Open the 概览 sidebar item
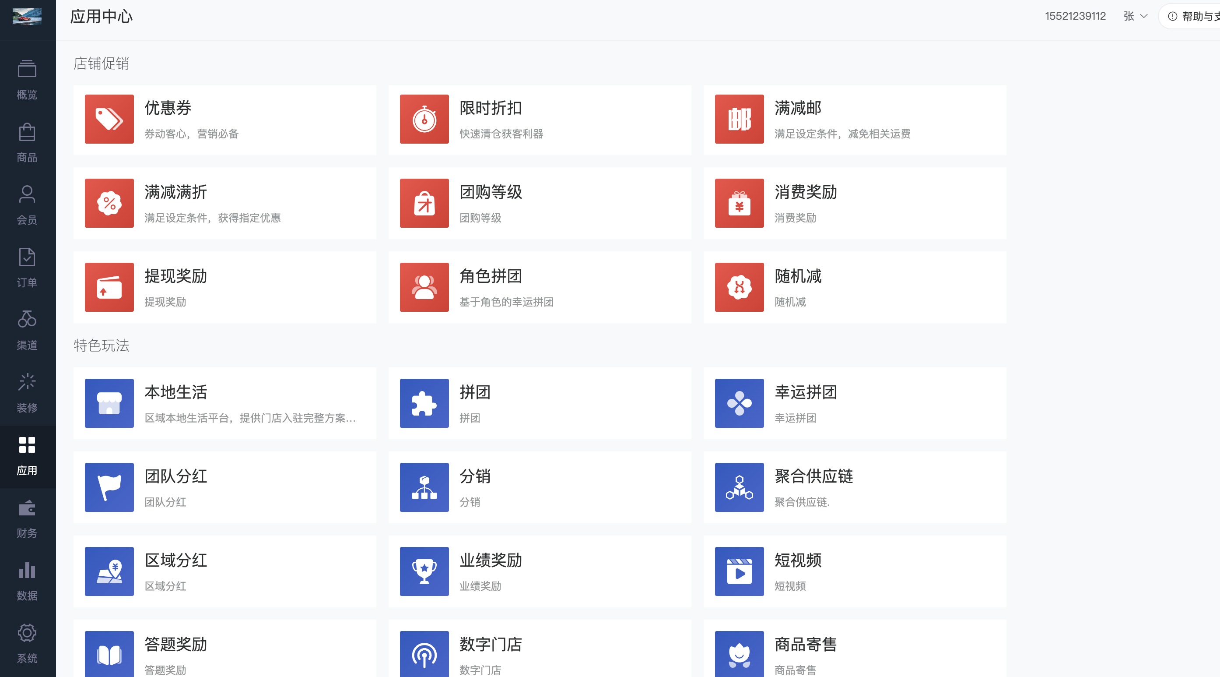The height and width of the screenshot is (677, 1220). pos(27,78)
